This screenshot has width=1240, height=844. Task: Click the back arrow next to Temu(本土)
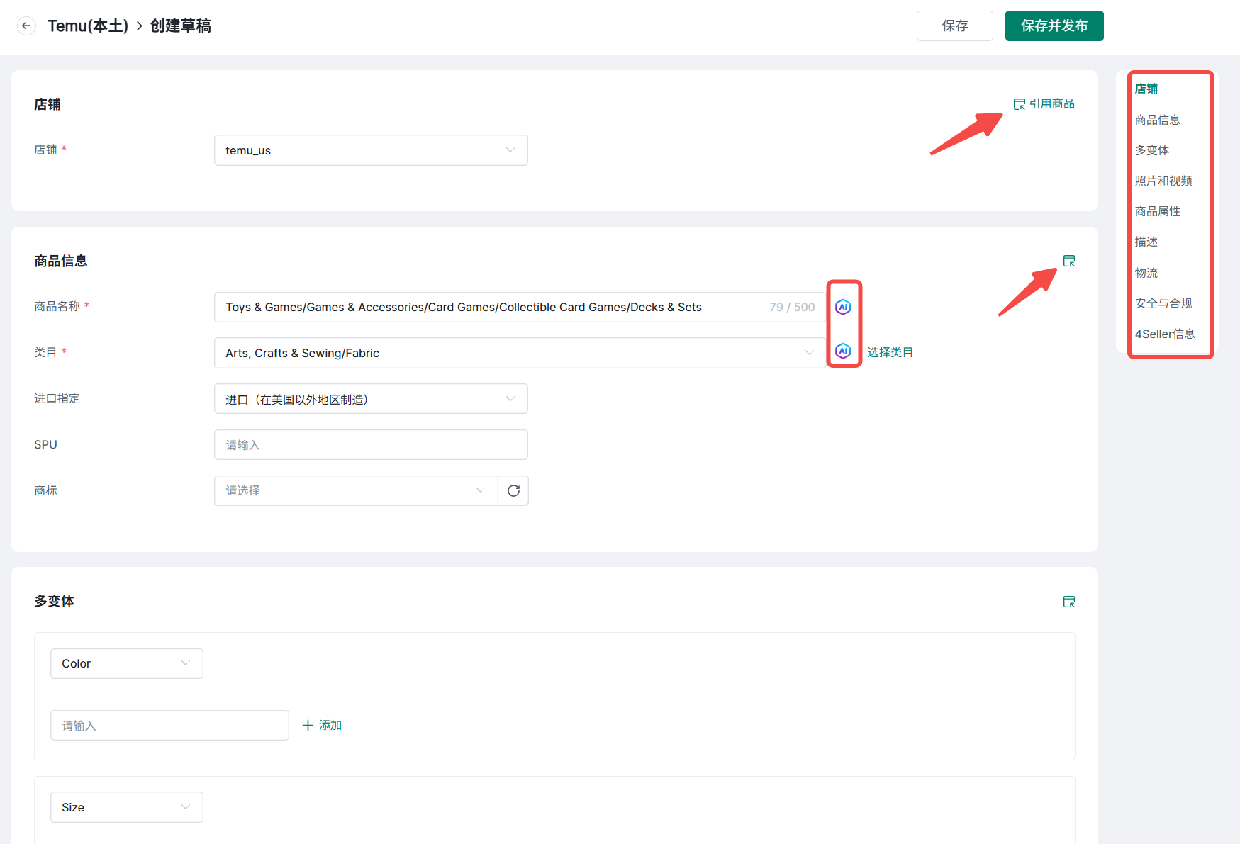[x=26, y=26]
